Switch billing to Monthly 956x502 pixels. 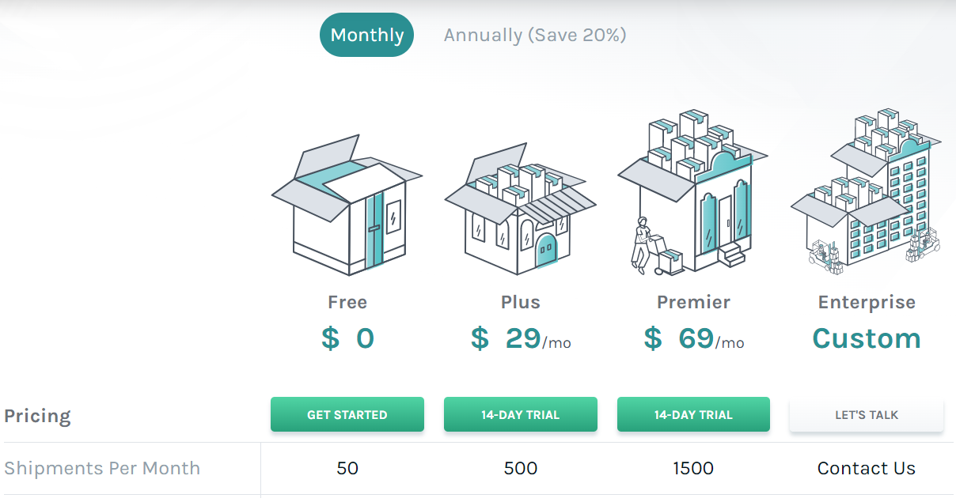[366, 35]
